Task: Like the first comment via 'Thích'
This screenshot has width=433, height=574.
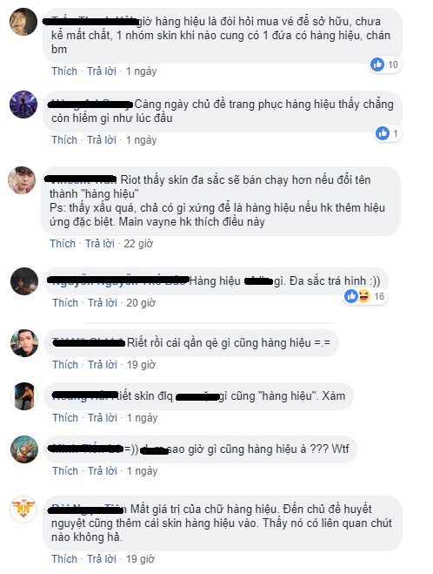Action: pos(64,71)
